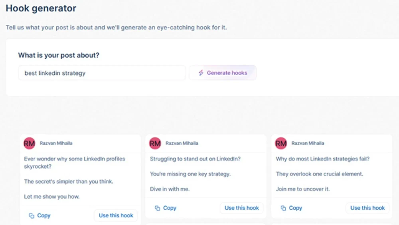Click the copy icon under the 'Struggling to stand out' hook

(x=158, y=208)
